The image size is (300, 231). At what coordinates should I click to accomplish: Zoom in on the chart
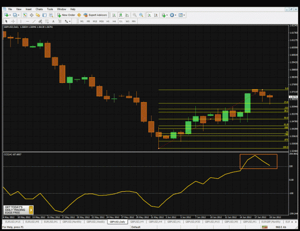(135, 15)
